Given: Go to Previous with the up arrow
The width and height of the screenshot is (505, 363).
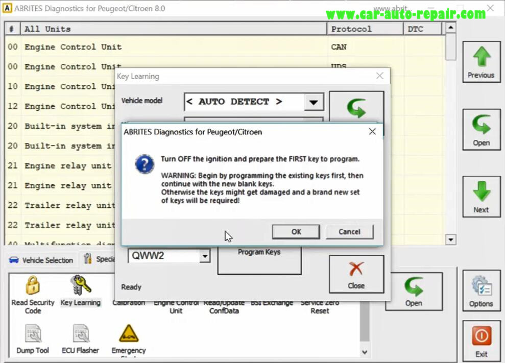Looking at the screenshot, I should pyautogui.click(x=481, y=62).
